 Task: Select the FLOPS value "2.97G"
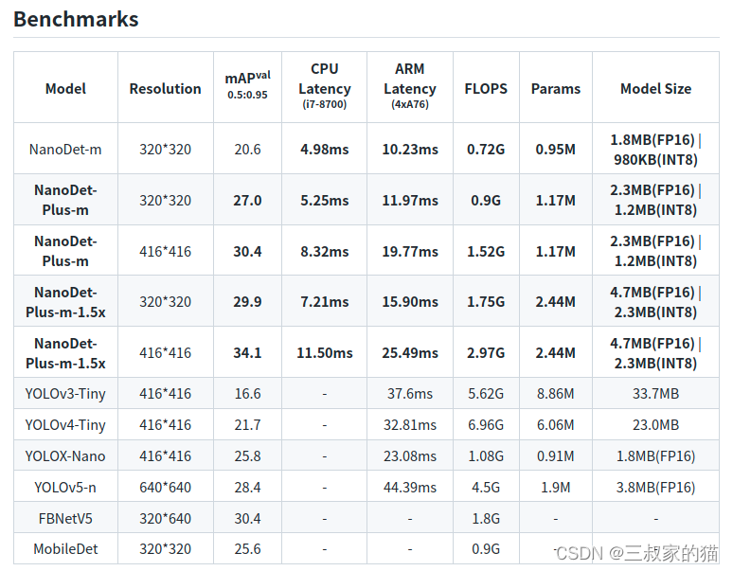click(486, 353)
